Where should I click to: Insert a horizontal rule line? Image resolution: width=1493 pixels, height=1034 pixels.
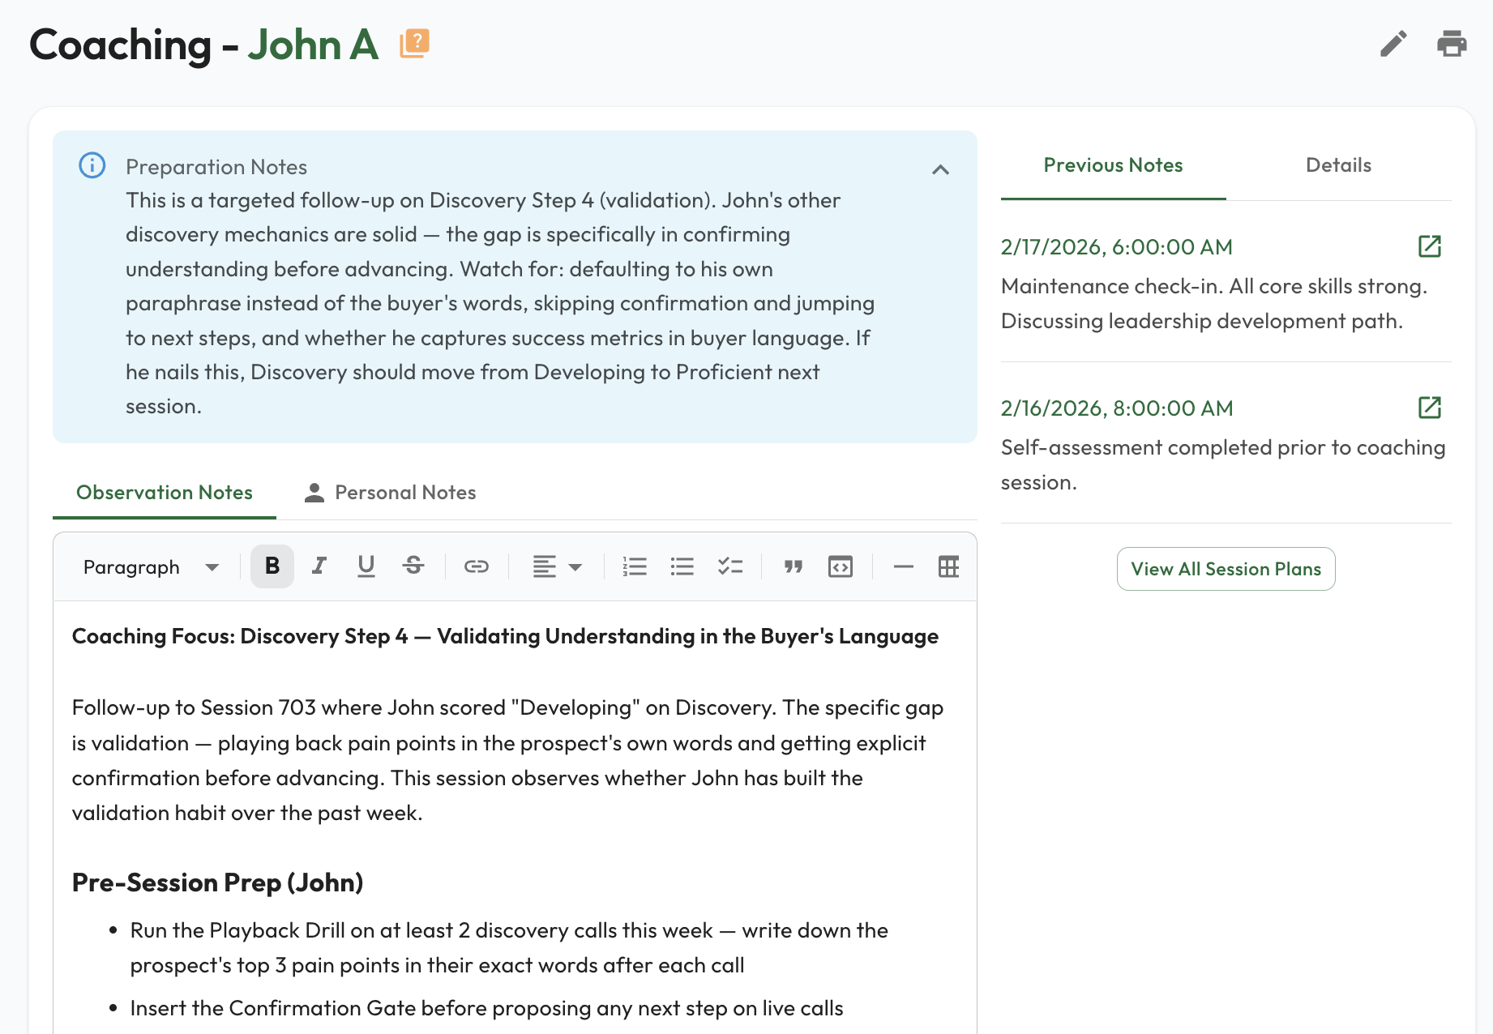coord(903,566)
